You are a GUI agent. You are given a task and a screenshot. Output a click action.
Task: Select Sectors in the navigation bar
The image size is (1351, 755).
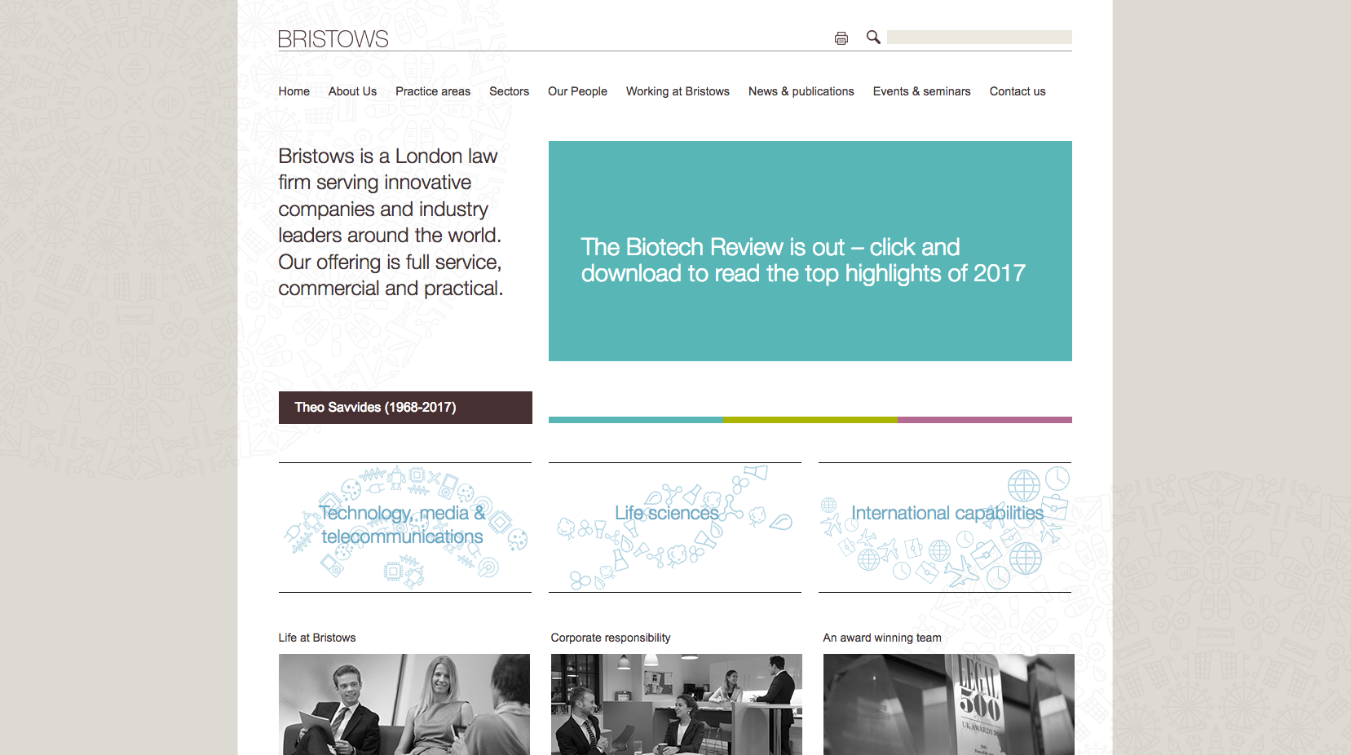click(x=509, y=91)
